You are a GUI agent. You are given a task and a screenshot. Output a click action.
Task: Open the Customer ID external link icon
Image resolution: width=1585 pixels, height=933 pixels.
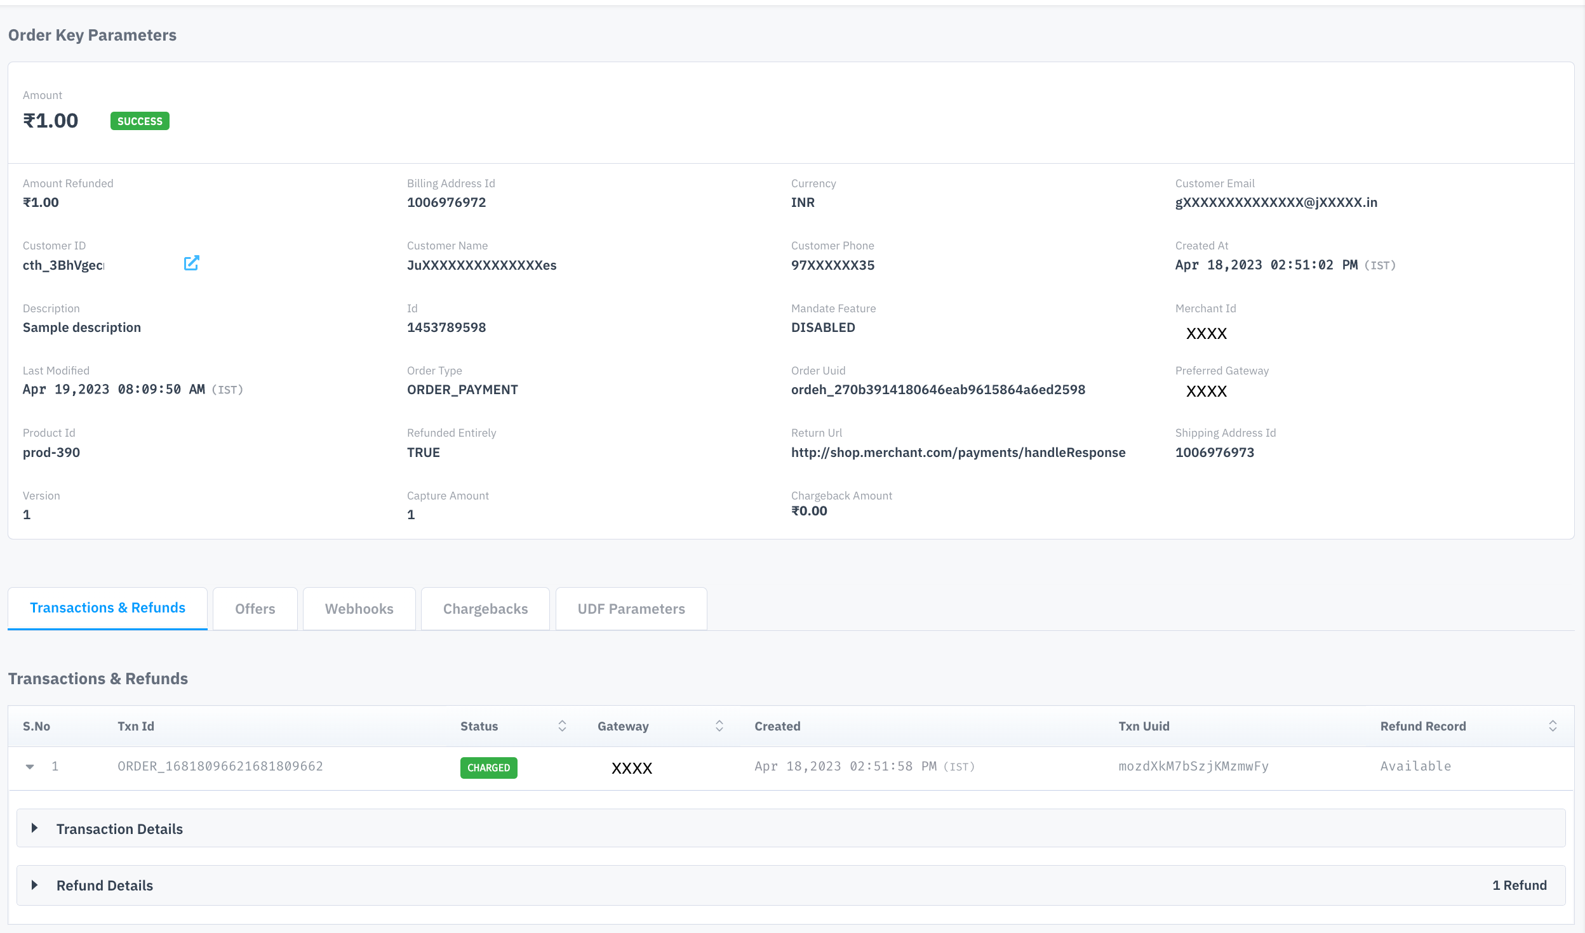pos(191,263)
